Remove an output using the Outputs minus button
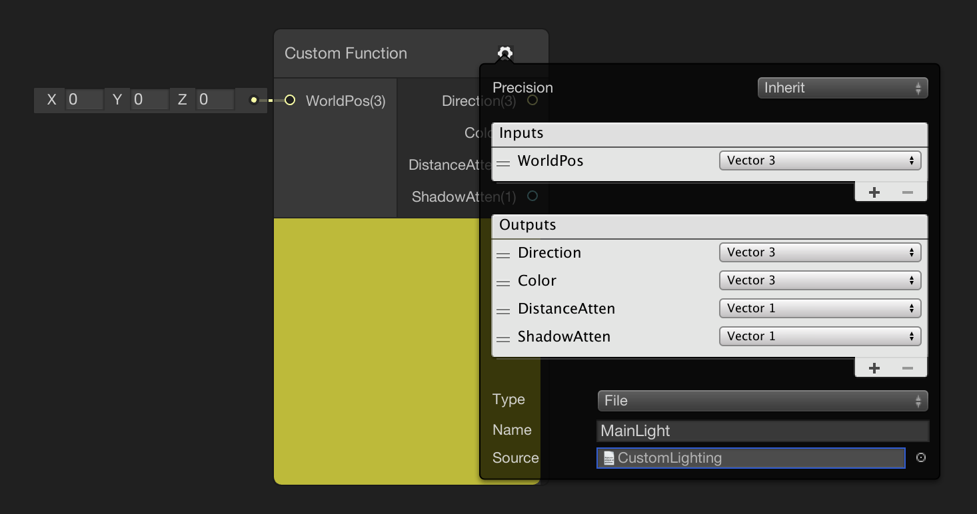 click(908, 367)
